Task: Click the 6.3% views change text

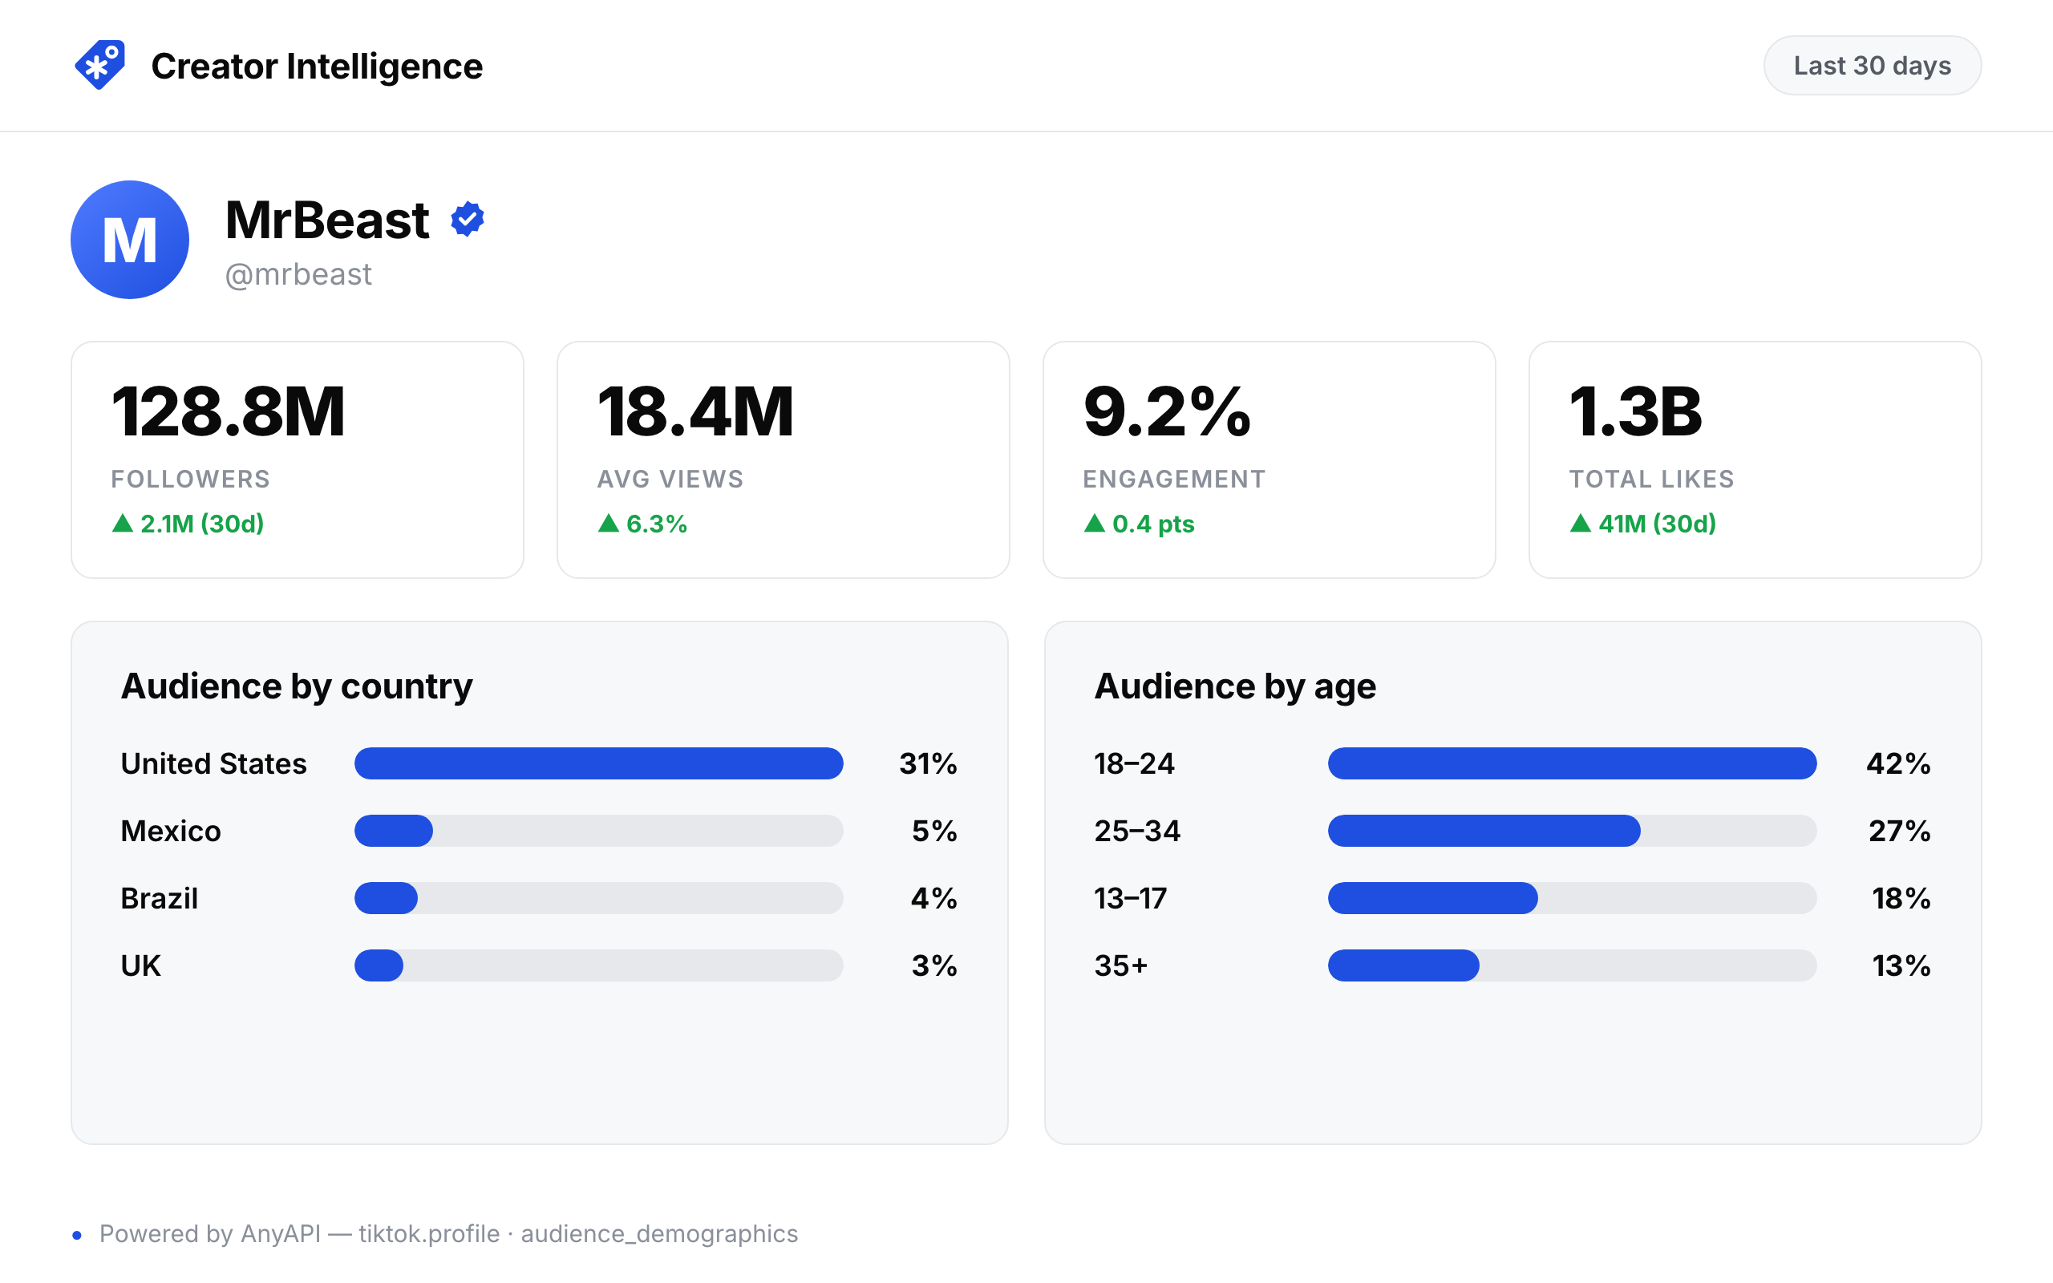Action: click(x=657, y=524)
